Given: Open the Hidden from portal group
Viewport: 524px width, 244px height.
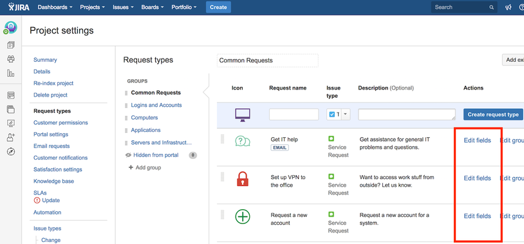Looking at the screenshot, I should [156, 155].
